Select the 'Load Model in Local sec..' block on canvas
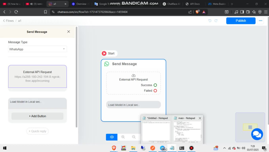 [133, 105]
